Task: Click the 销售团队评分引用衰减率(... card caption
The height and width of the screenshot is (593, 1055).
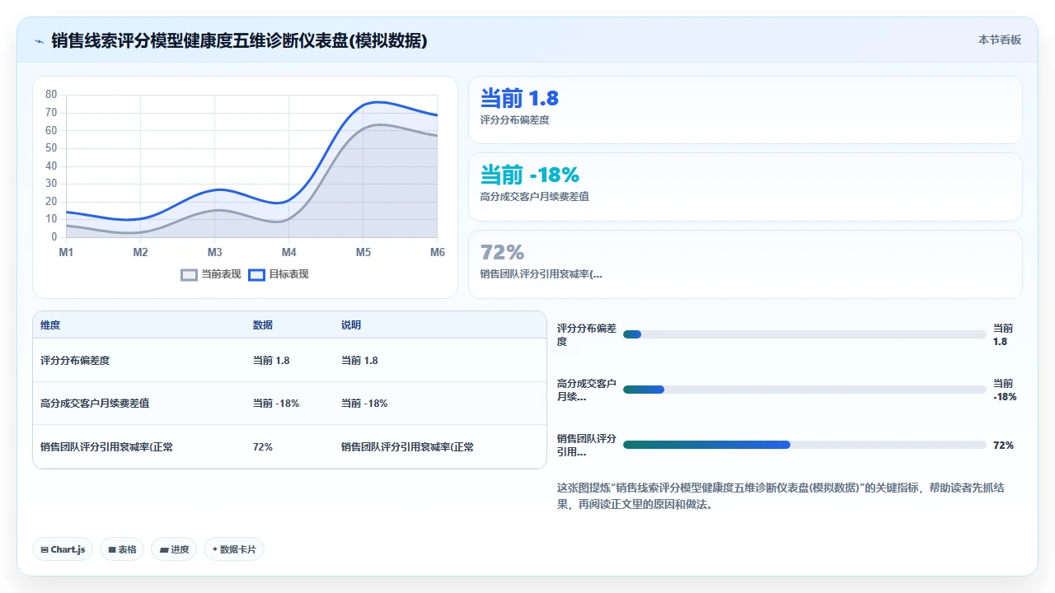Action: 541,274
